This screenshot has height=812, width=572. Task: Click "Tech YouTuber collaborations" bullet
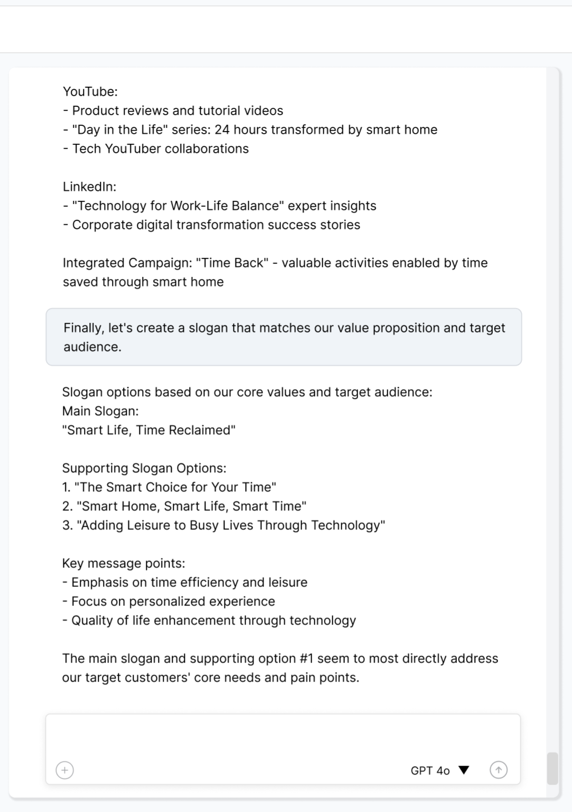click(x=160, y=148)
